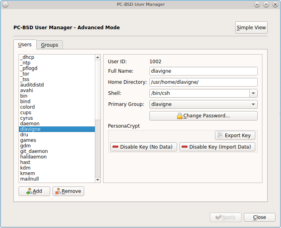Screen dimensions: 281x228
Task: Select user bin
Action: [57, 96]
